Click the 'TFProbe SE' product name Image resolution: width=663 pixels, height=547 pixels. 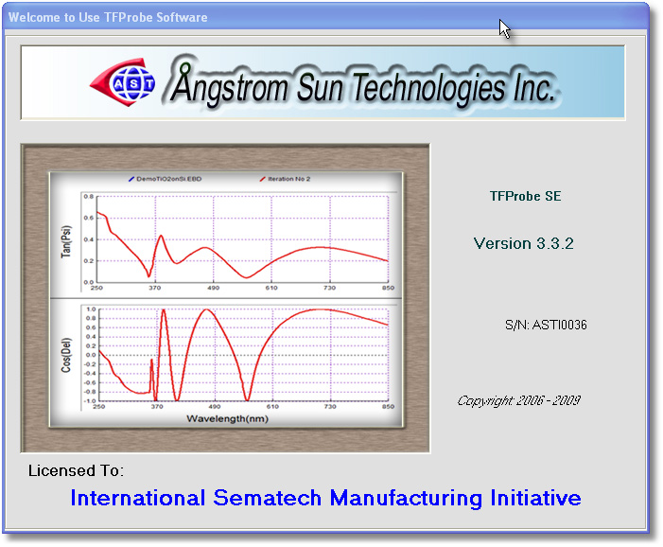(x=526, y=196)
